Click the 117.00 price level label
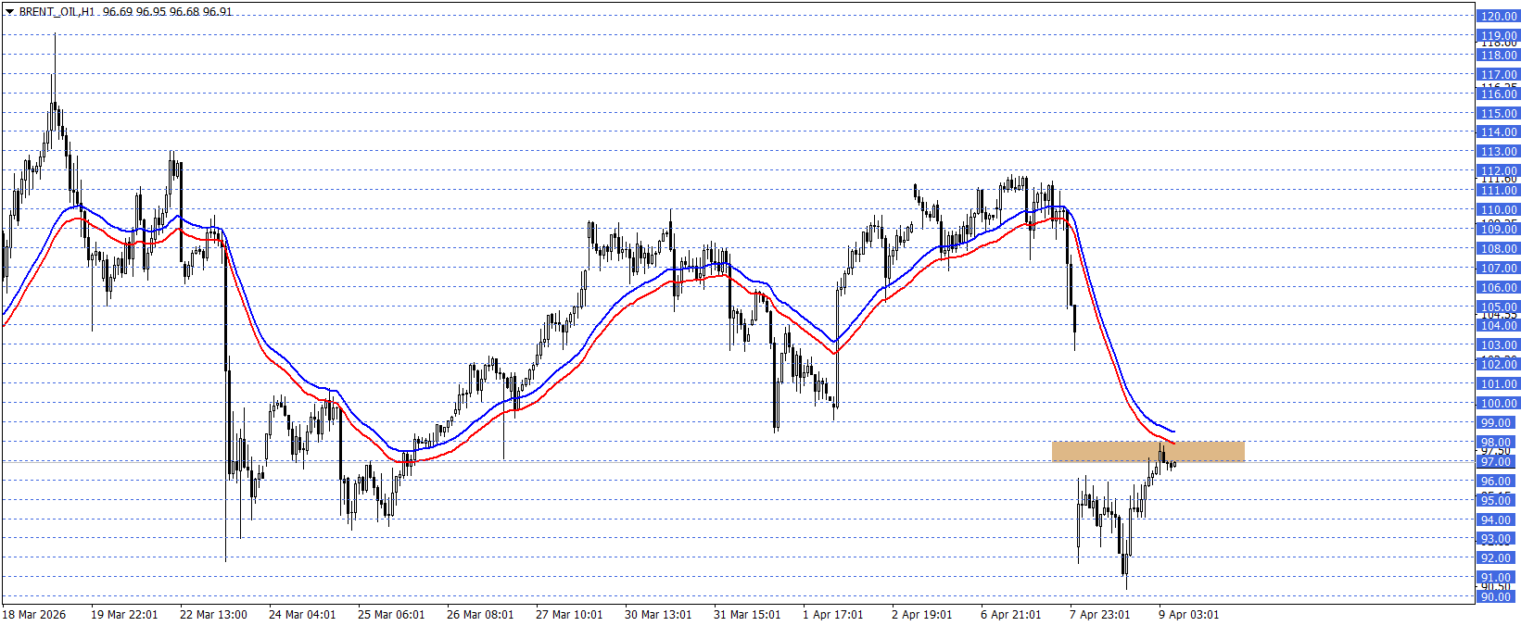The width and height of the screenshot is (1521, 626). pyautogui.click(x=1498, y=75)
